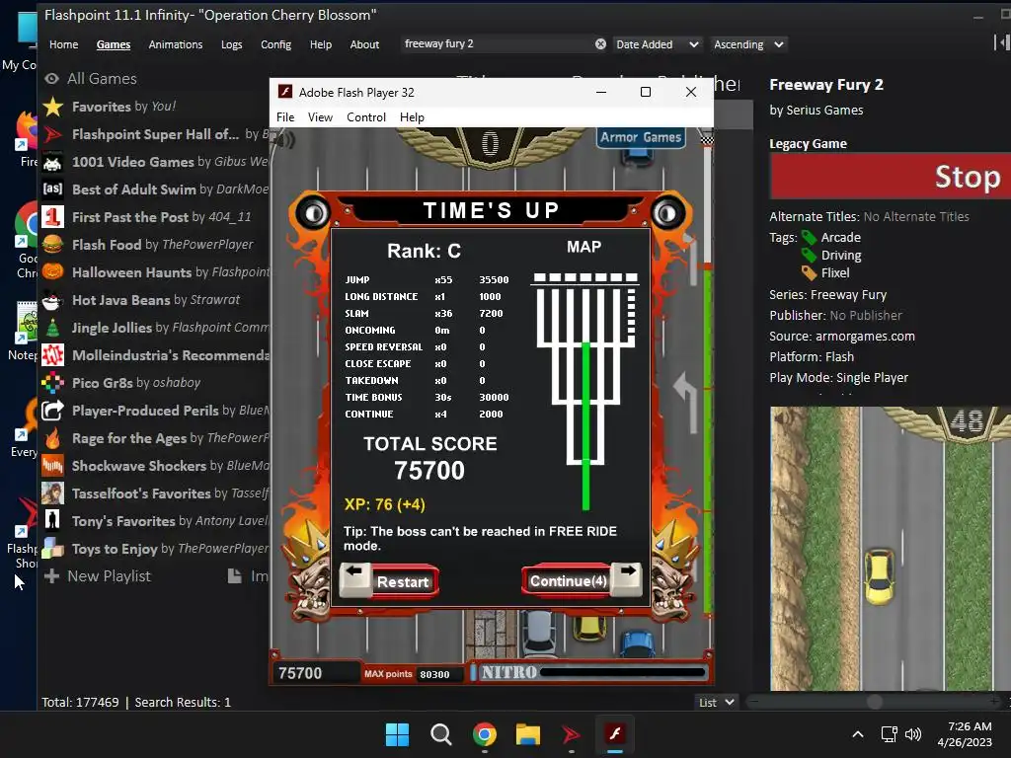Image resolution: width=1011 pixels, height=758 pixels.
Task: Toggle the right sidebar collapse icon
Action: coord(1001,42)
